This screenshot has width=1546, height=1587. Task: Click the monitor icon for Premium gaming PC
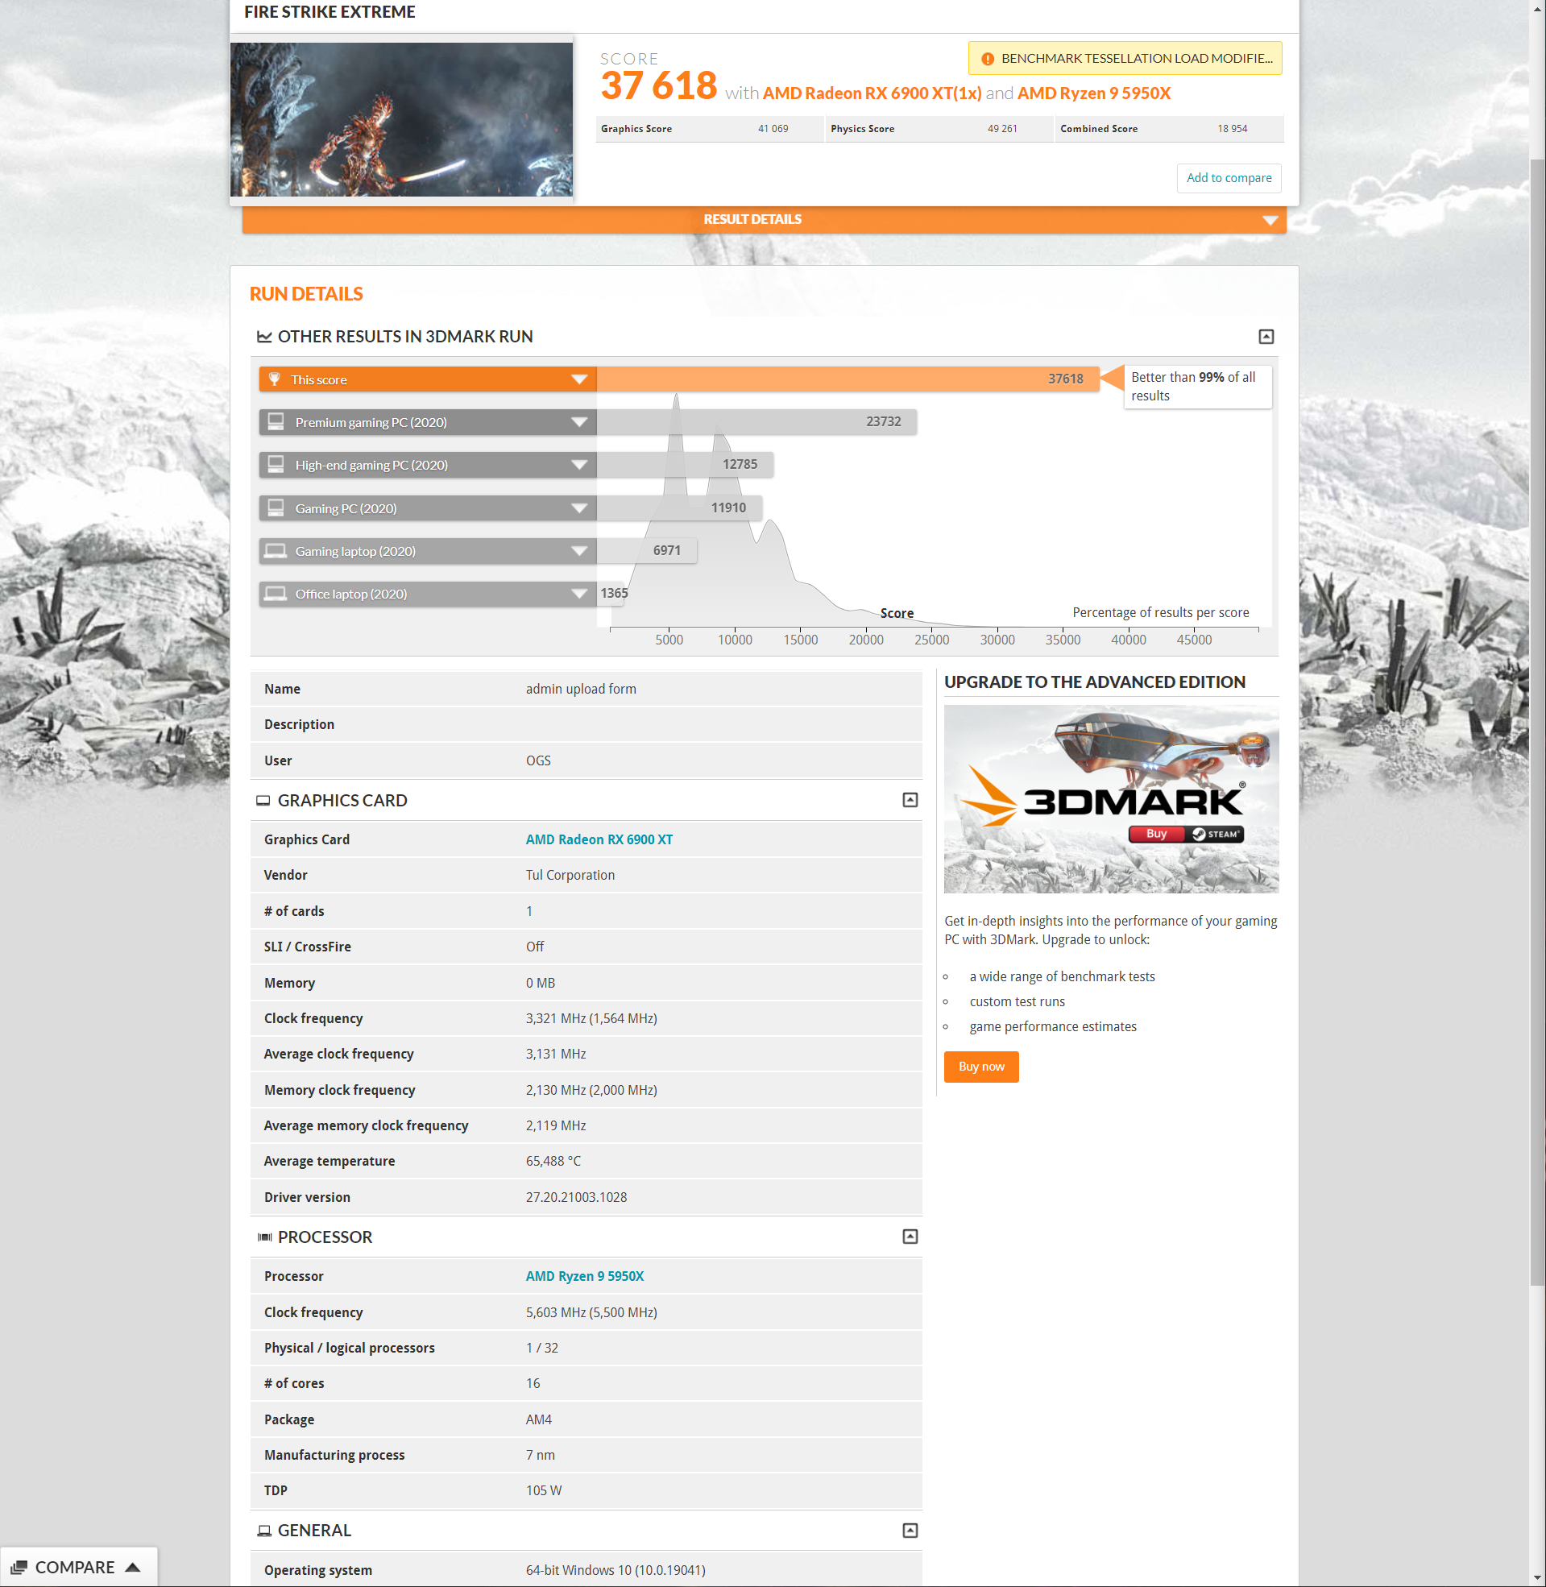276,421
